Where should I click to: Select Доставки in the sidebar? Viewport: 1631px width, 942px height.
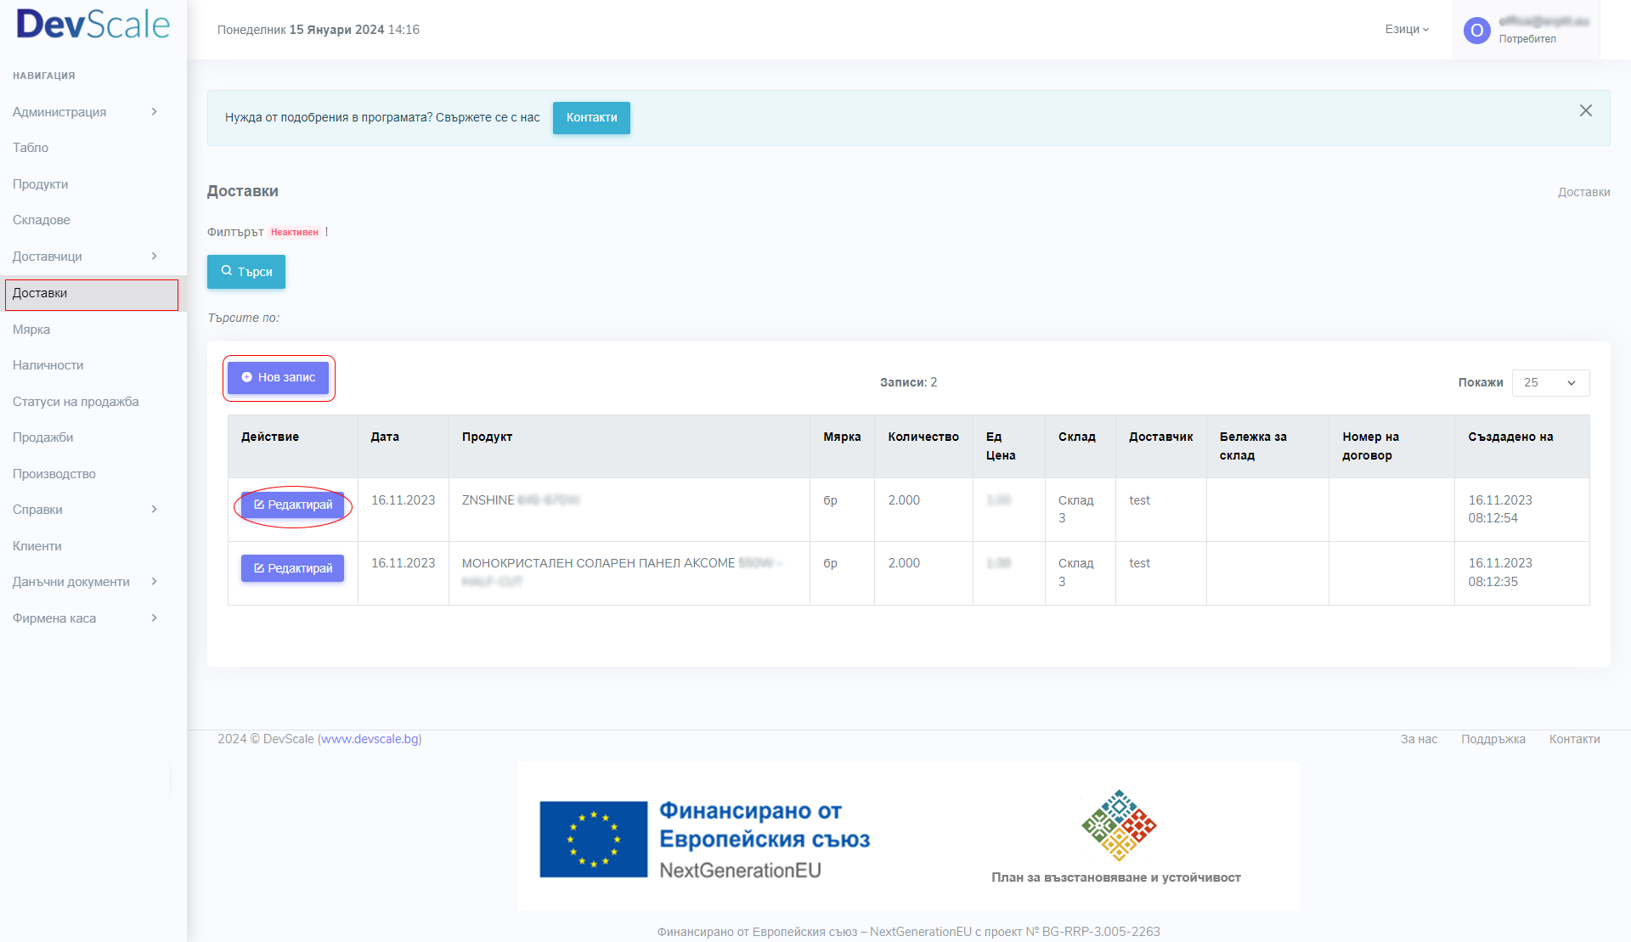click(x=92, y=294)
